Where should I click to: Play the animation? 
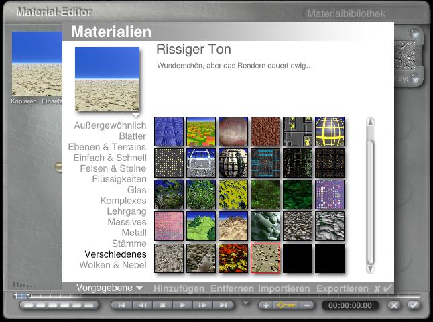tap(182, 305)
